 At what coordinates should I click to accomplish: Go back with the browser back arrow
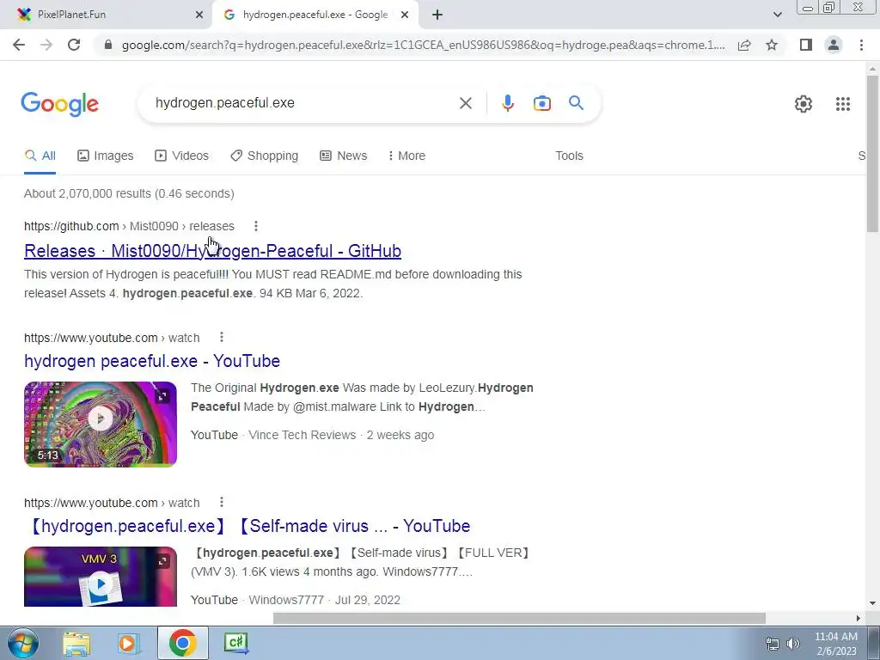coord(19,45)
